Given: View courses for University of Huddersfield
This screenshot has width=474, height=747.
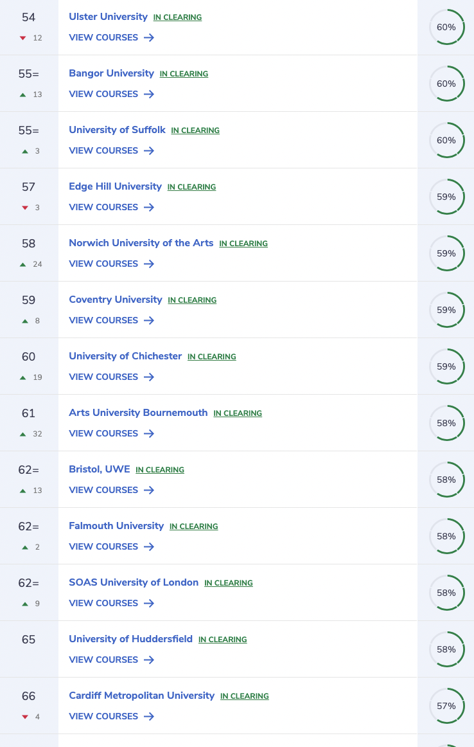Looking at the screenshot, I should (103, 660).
